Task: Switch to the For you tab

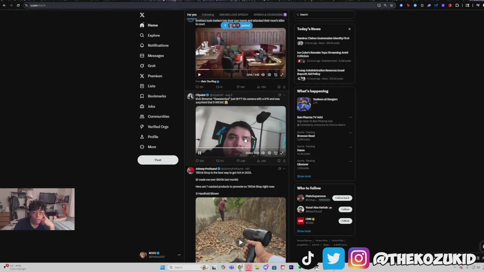Action: coord(192,15)
